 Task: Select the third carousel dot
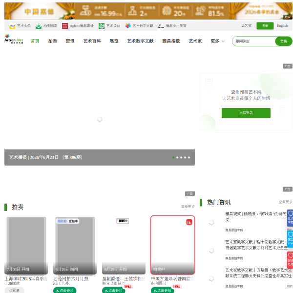[x=181, y=158]
